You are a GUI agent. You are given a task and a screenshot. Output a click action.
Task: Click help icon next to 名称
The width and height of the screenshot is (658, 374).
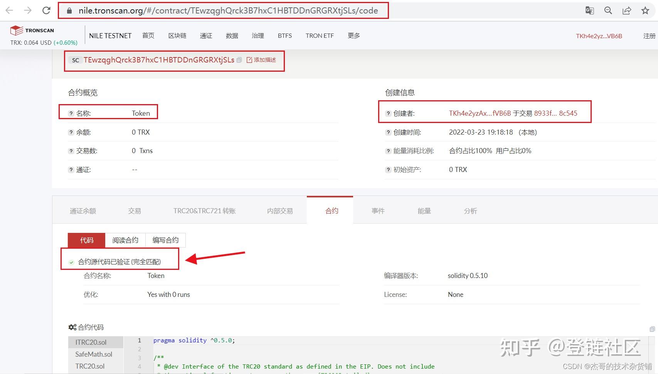click(71, 113)
